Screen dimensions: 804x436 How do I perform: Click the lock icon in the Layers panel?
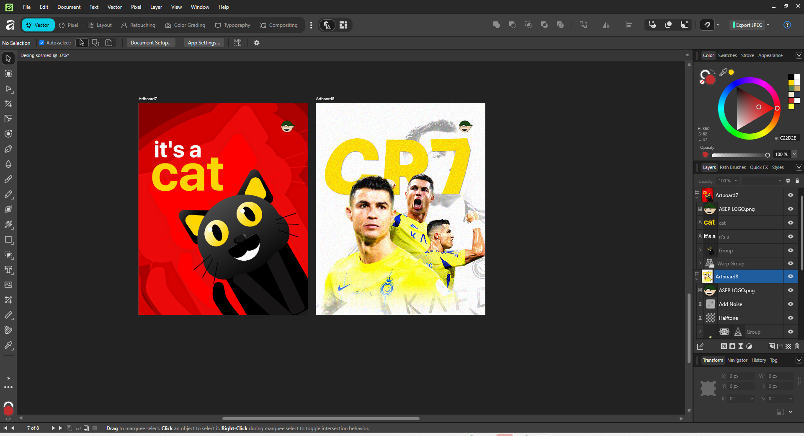797,181
